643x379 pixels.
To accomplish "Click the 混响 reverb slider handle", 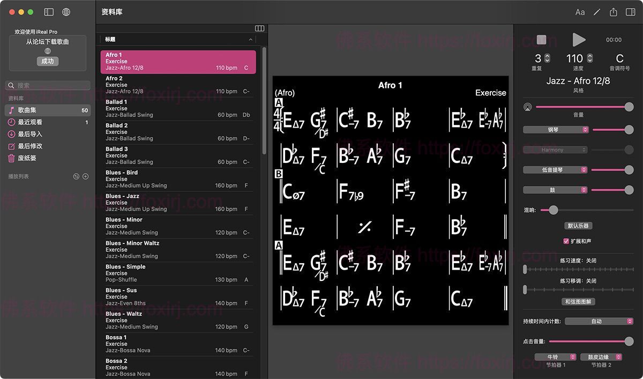I will [553, 210].
